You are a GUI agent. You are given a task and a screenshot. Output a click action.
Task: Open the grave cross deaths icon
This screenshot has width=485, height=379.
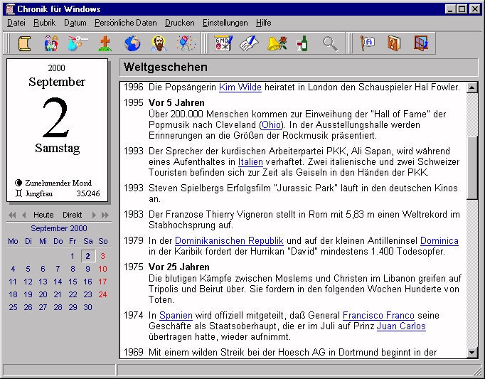105,43
